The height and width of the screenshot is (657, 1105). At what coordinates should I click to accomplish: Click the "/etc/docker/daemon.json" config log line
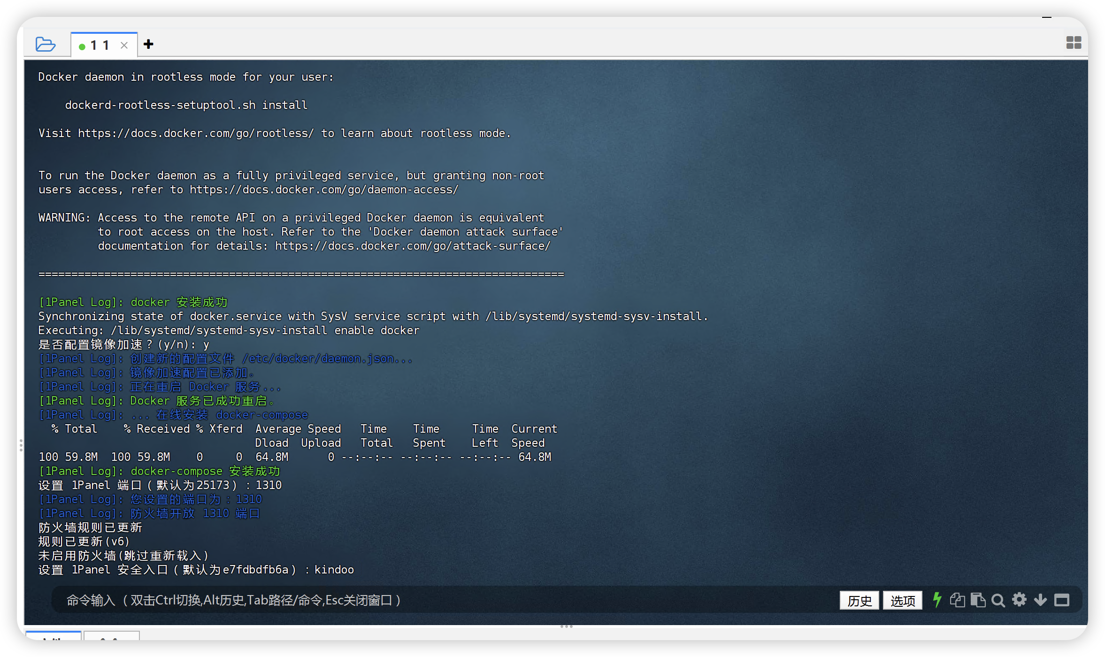(x=225, y=359)
